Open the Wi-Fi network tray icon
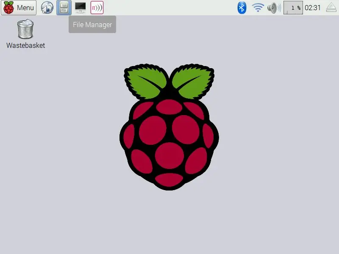The height and width of the screenshot is (254, 339). 258,8
